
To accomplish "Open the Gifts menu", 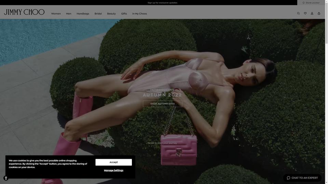I will pos(124,14).
